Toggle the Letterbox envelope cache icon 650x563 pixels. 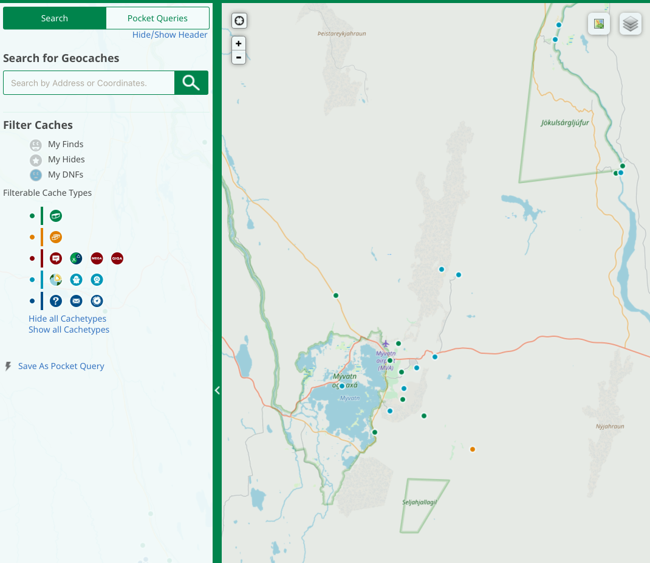[x=77, y=301]
